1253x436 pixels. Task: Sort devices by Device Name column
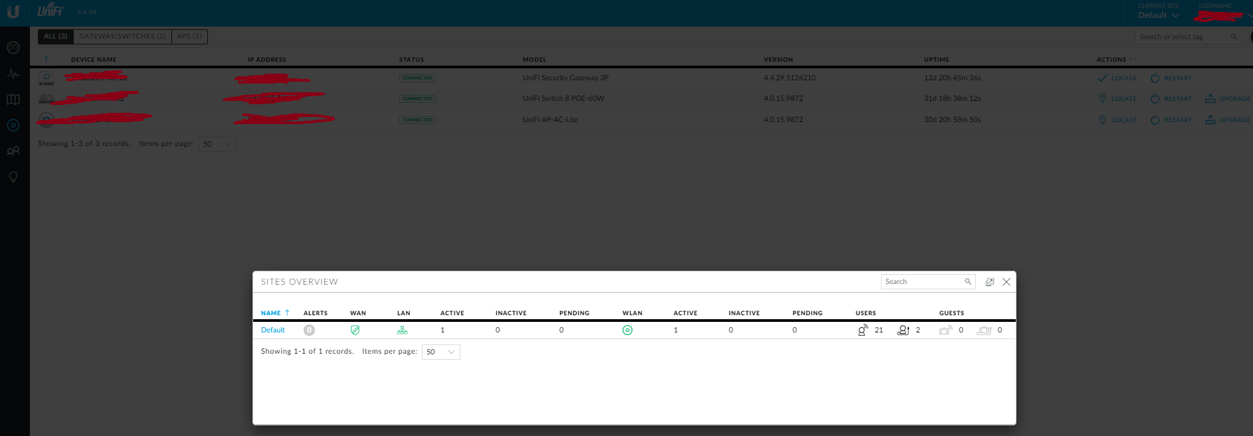(x=94, y=60)
